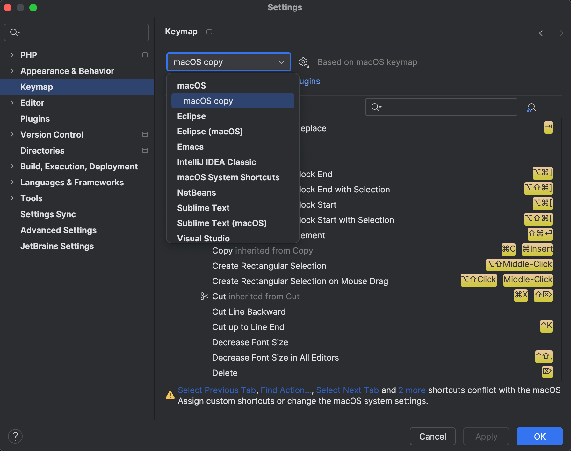Open the keymap selector showing macOS copy
This screenshot has height=451, width=571.
click(228, 62)
